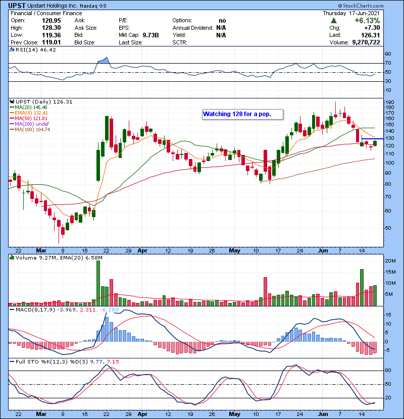Click the candlestick icon beside UPST (Daily)
Screen dimensions: 404x419
pyautogui.click(x=12, y=101)
